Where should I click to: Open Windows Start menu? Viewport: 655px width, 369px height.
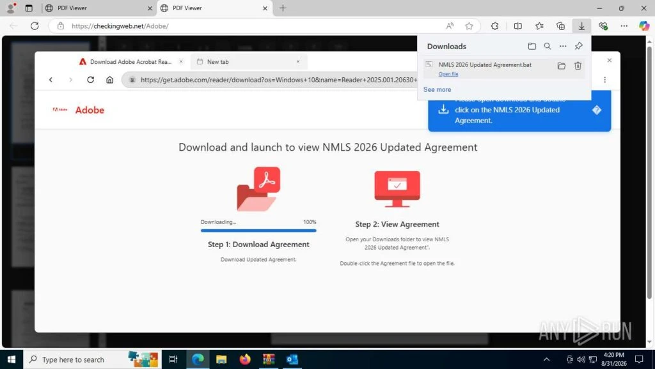click(x=12, y=359)
